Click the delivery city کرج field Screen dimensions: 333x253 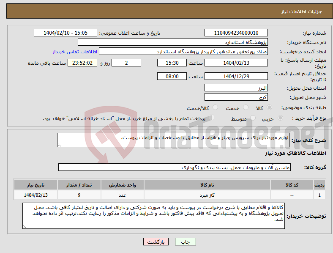point(236,97)
